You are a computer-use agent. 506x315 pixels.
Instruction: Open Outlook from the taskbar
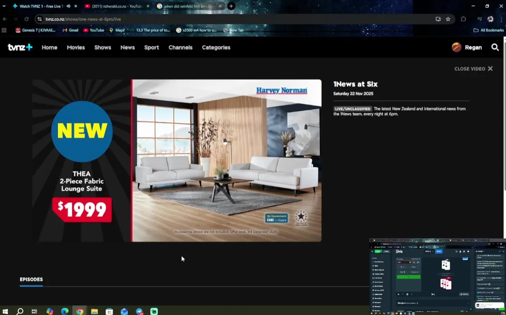point(124,311)
